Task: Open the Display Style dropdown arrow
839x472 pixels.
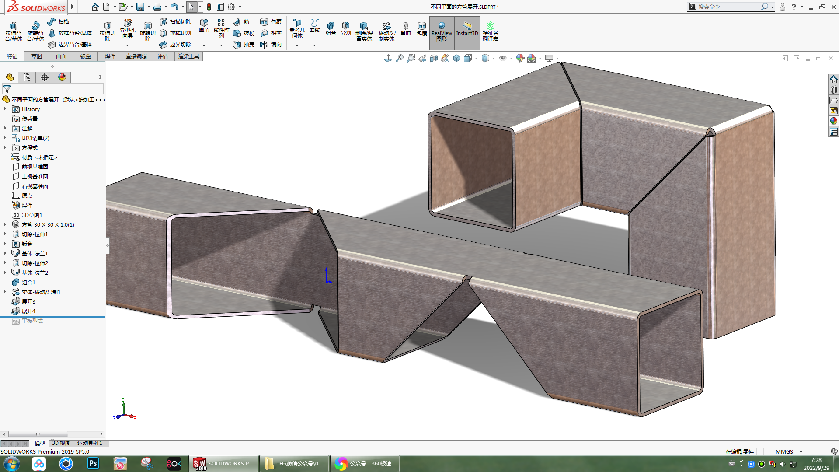Action: [x=494, y=58]
